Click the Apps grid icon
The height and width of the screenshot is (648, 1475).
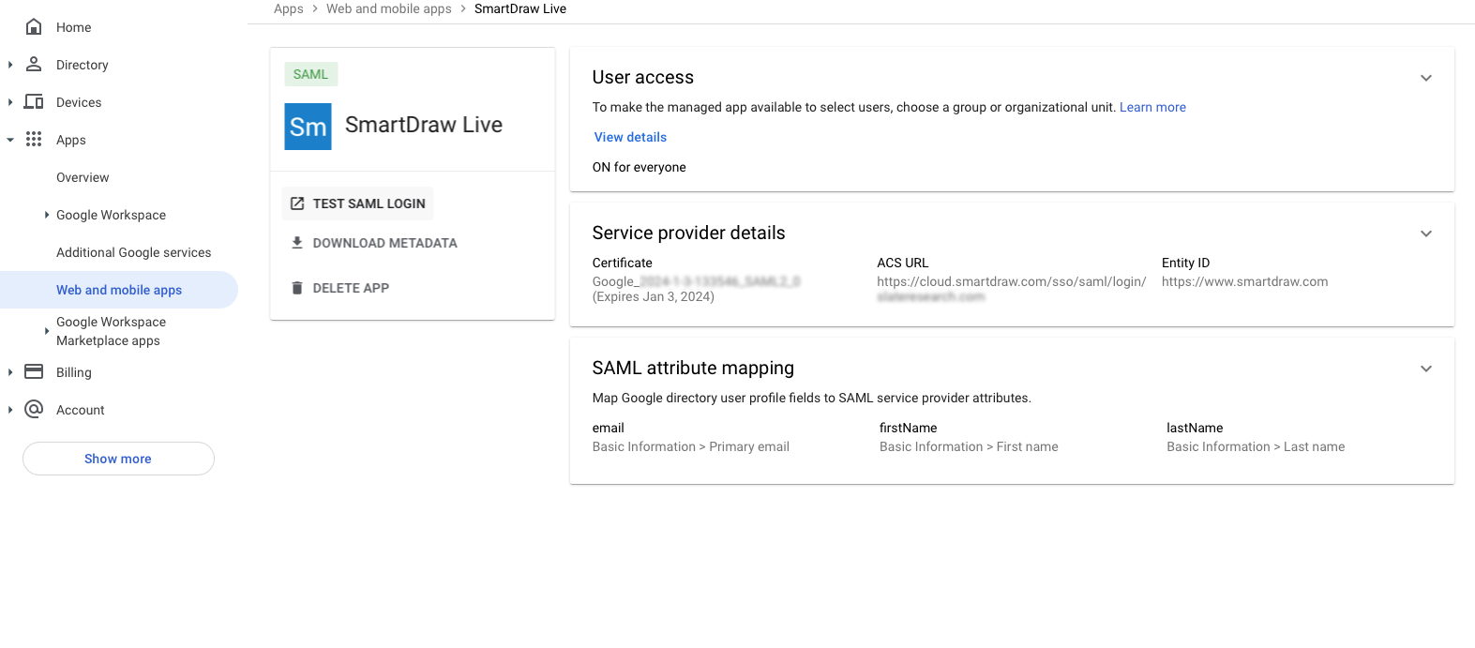tap(34, 140)
